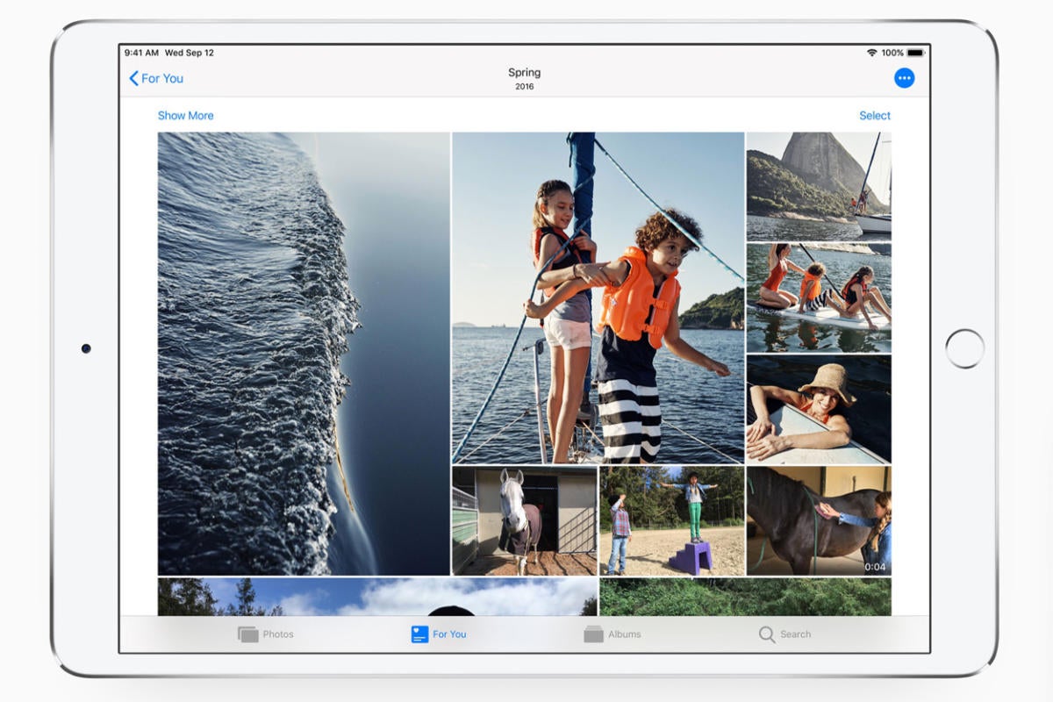Tap Show More link
Viewport: 1053px width, 702px height.
tap(185, 116)
